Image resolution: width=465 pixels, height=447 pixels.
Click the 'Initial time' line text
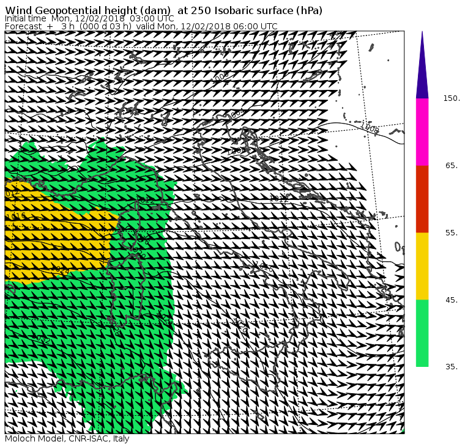click(x=89, y=18)
